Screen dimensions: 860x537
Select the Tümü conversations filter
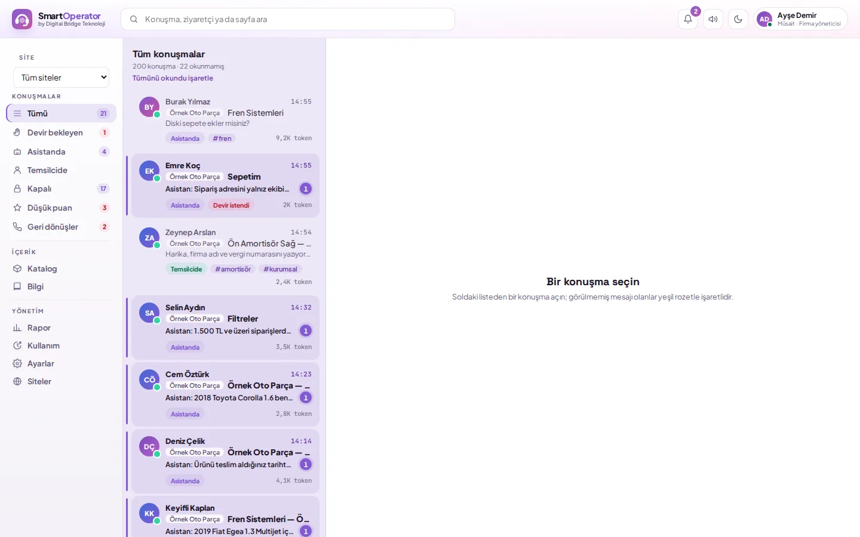click(x=61, y=113)
